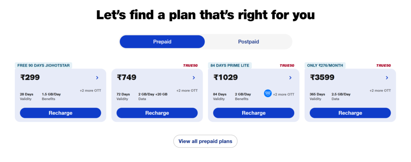This screenshot has height=162, width=411.
Task: Expand ₹749 plan details chevron
Action: point(194,78)
